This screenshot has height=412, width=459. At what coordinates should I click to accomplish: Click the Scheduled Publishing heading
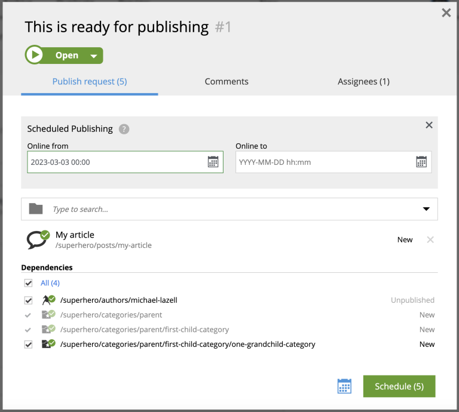click(x=70, y=128)
